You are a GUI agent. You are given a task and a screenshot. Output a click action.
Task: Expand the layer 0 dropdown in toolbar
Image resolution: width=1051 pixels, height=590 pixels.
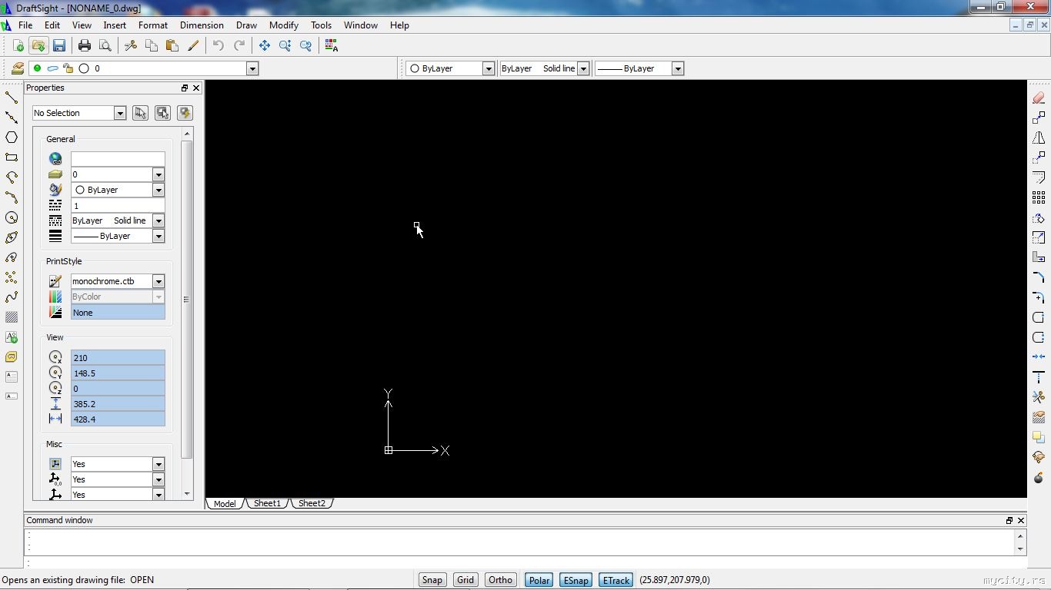click(252, 68)
